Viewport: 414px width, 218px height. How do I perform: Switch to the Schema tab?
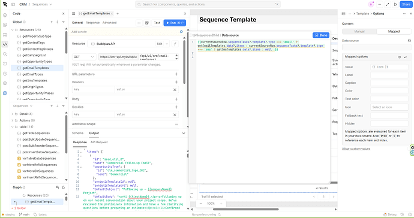[x=77, y=133]
